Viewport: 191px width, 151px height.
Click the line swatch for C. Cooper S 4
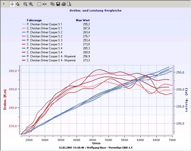click(24, 52)
